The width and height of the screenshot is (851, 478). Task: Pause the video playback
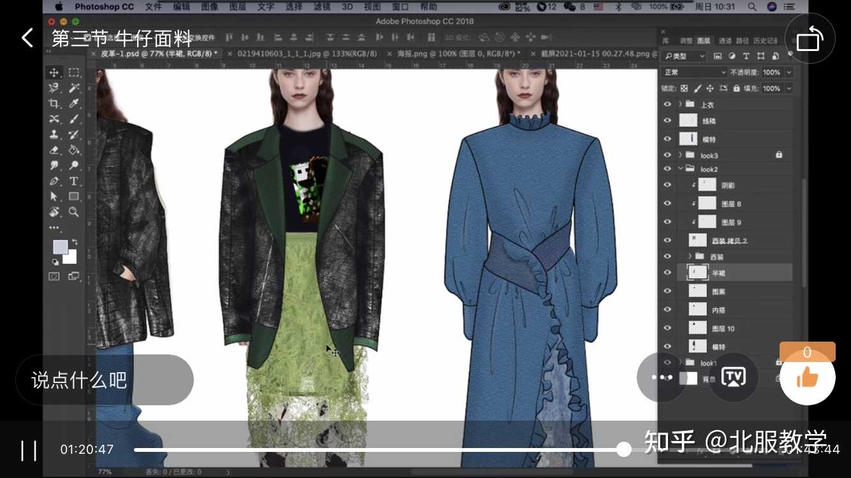(x=29, y=450)
